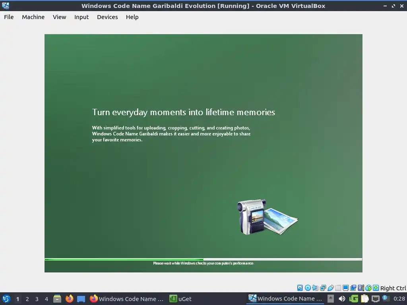The height and width of the screenshot is (305, 407).
Task: Click the panel clock showing 0:28
Action: point(399,299)
